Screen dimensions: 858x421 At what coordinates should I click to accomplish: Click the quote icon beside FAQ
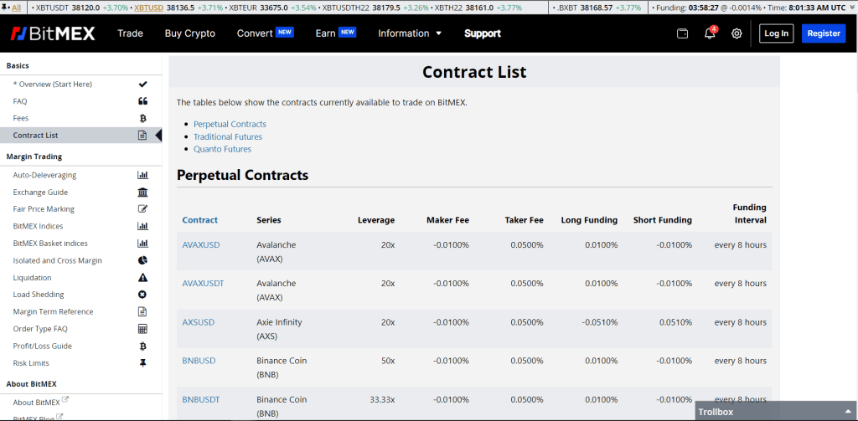tap(142, 101)
